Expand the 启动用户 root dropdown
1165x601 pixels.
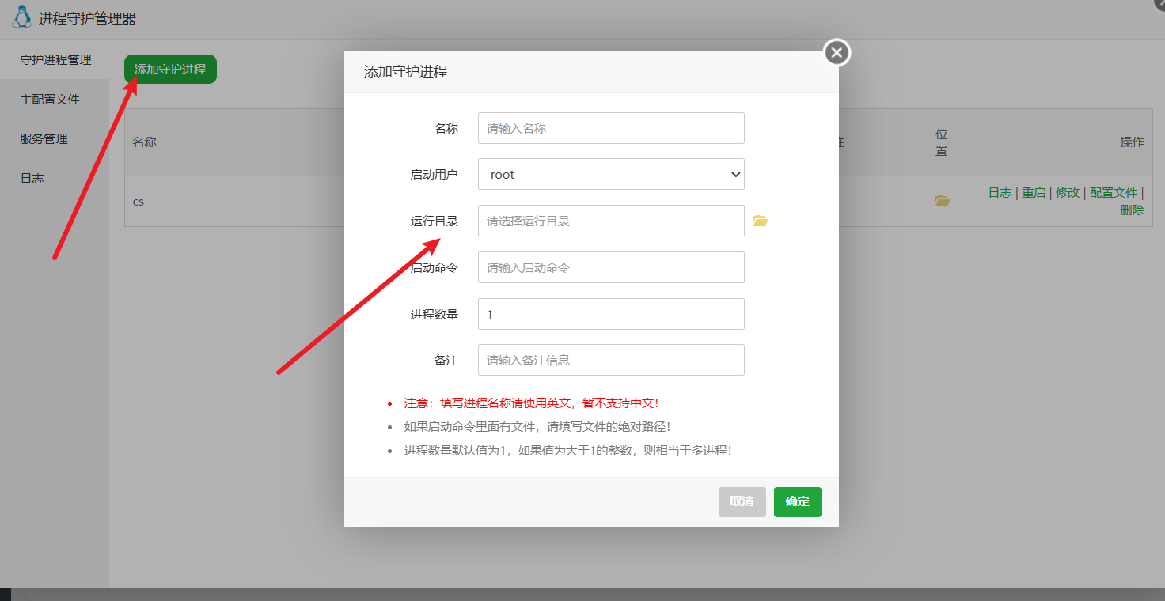click(x=611, y=174)
